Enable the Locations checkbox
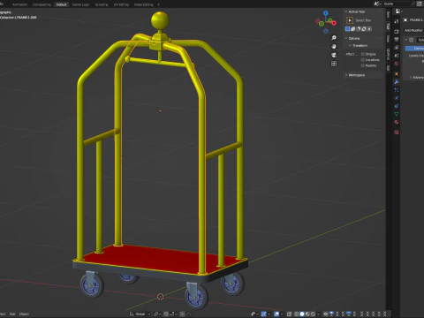The image size is (424, 318). tap(363, 60)
